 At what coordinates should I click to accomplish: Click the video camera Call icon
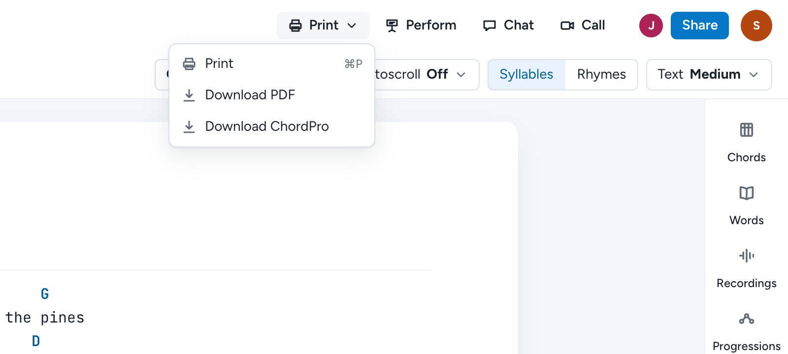(567, 26)
